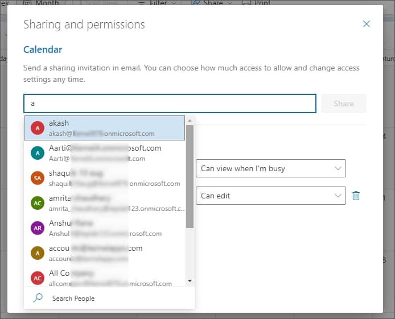Viewport: 395px width, 319px height.
Task: Open the 'Can edit' permission dropdown
Action: click(271, 196)
